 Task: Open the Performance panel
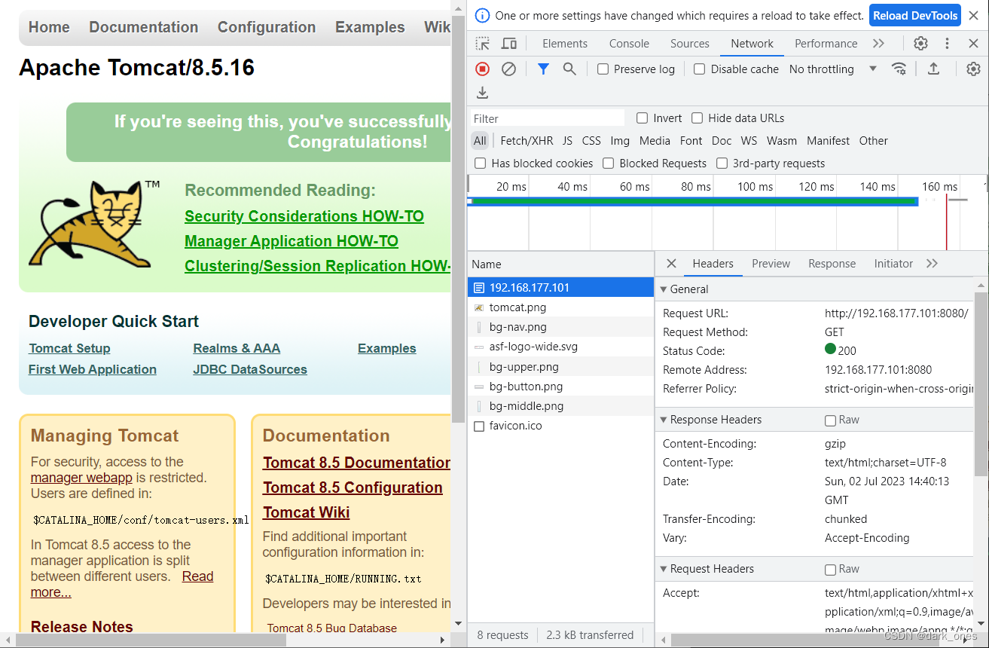826,44
